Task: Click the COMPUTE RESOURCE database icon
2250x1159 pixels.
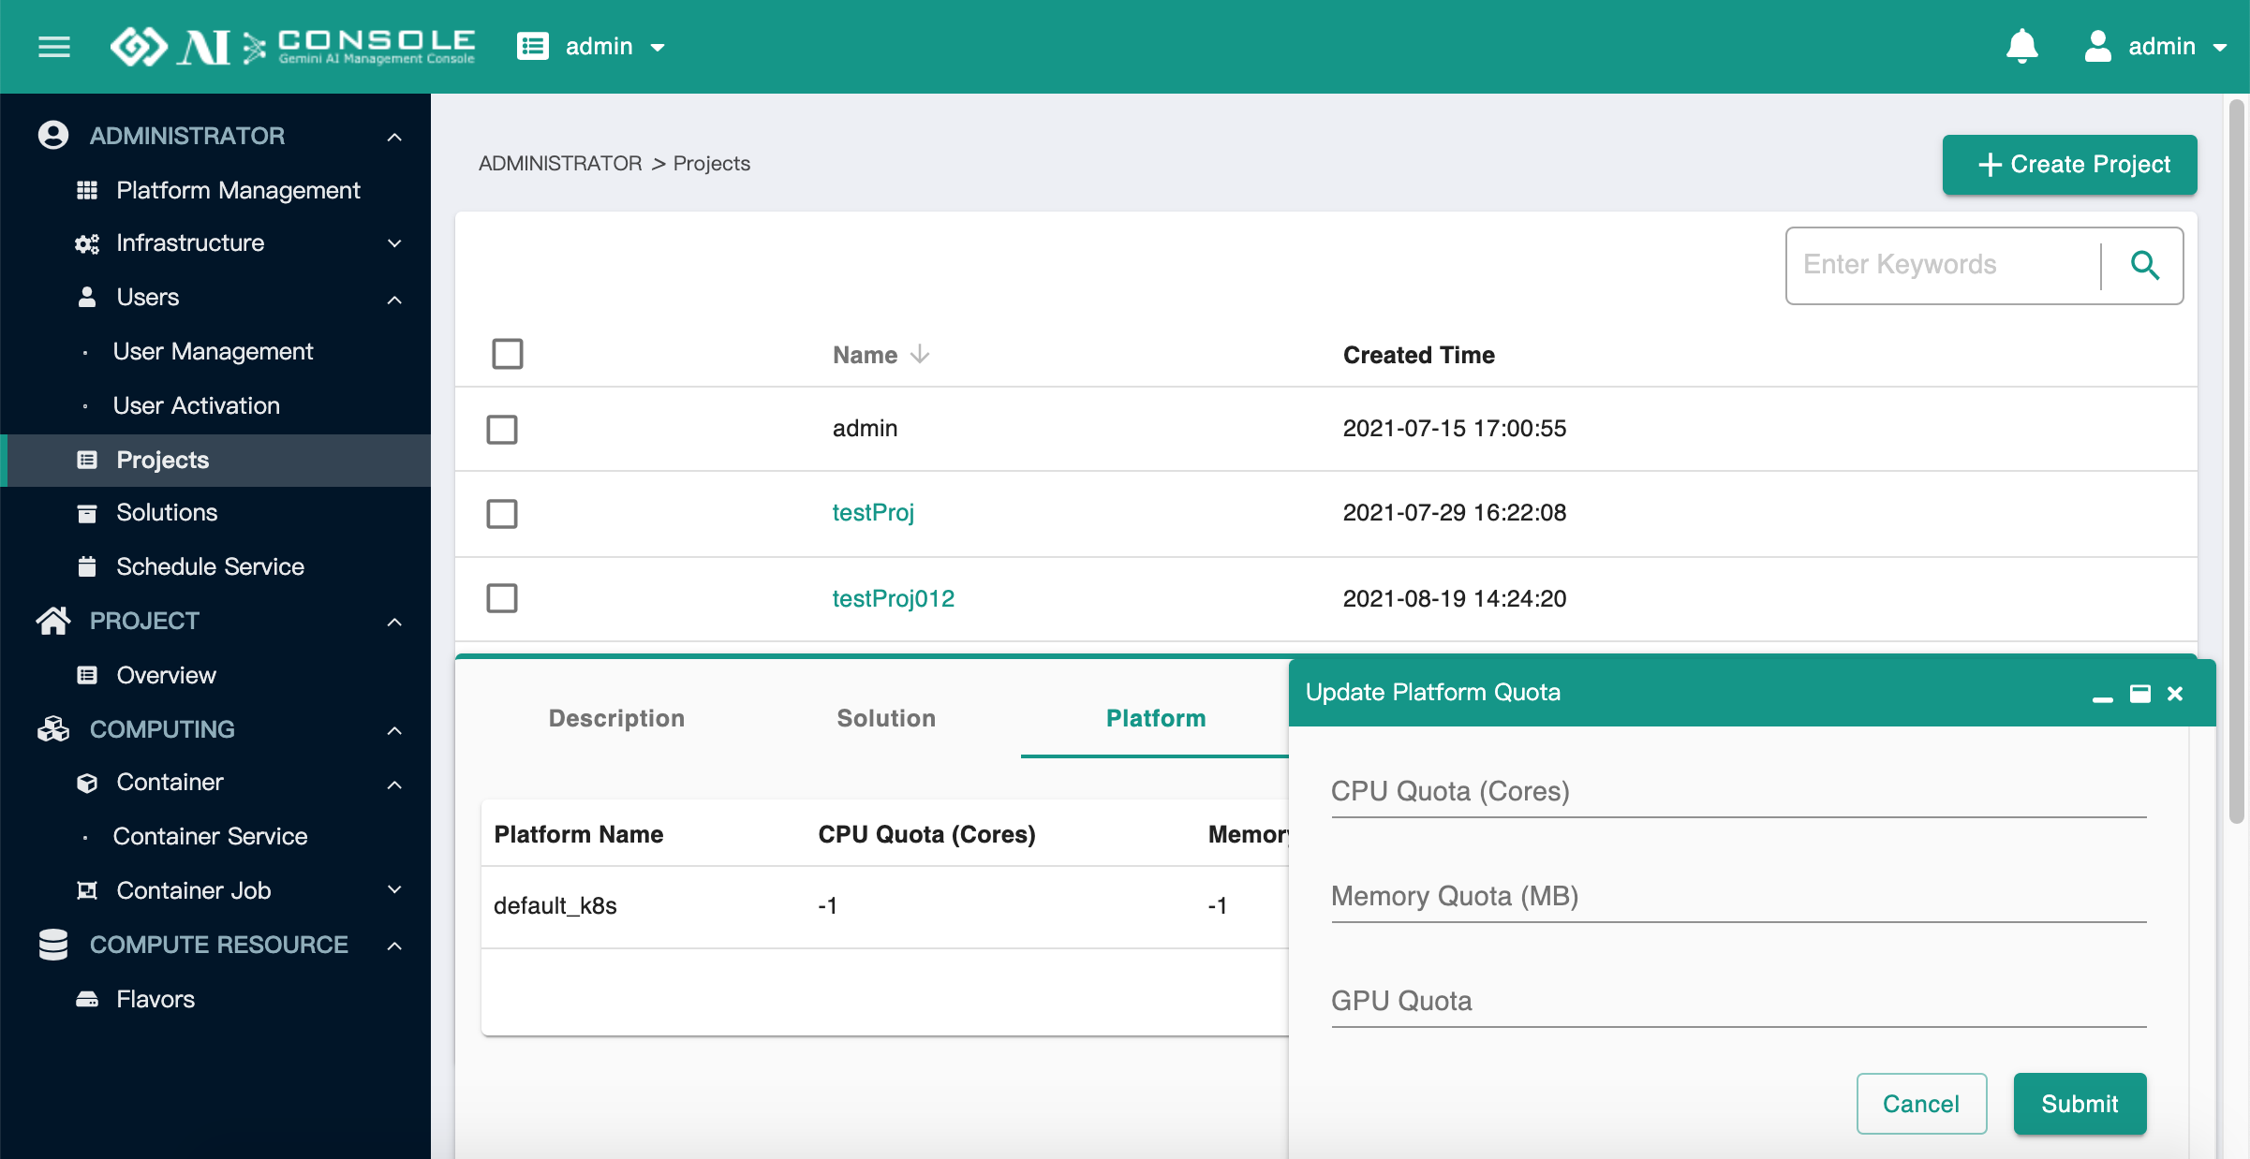Action: 53,945
